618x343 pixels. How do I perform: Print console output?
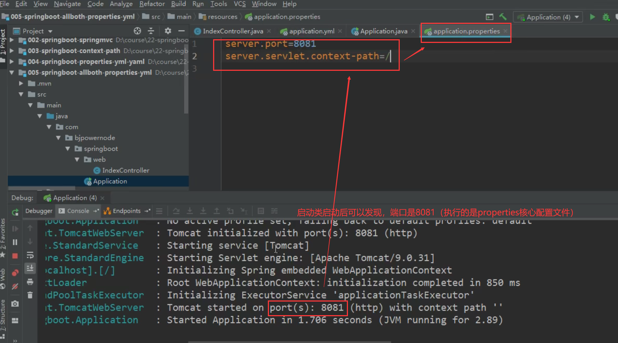click(30, 282)
